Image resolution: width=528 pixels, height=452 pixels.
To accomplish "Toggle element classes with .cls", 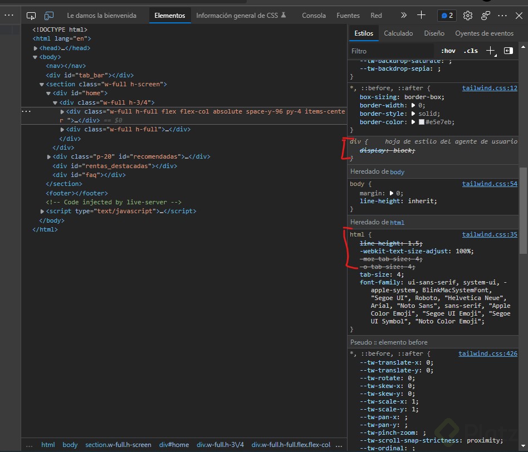I will tap(471, 51).
